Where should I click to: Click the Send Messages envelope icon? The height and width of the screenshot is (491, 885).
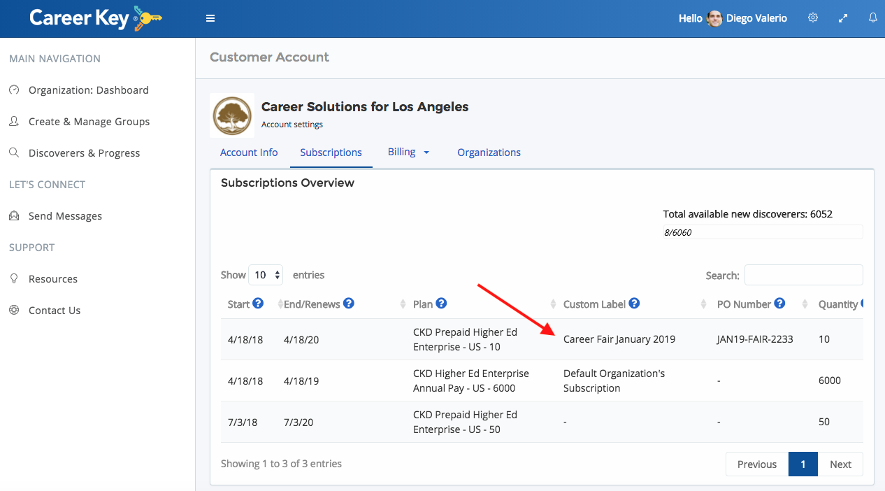click(14, 216)
